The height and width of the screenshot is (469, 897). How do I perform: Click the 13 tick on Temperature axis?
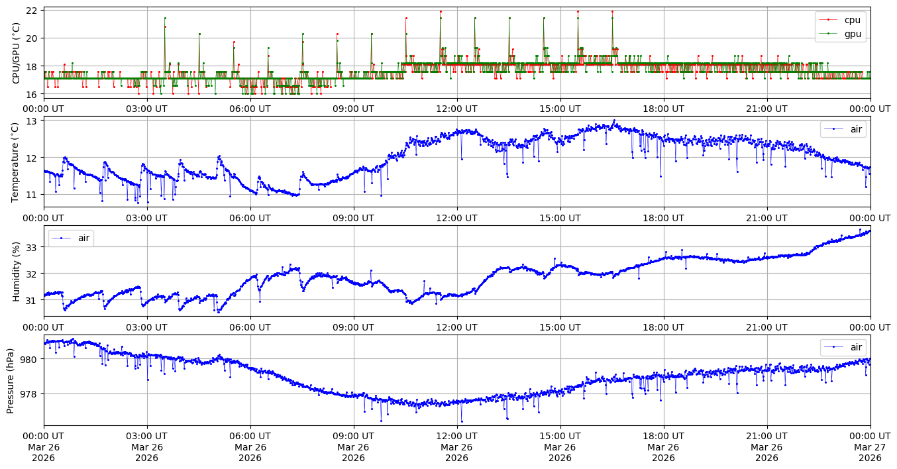pos(32,121)
